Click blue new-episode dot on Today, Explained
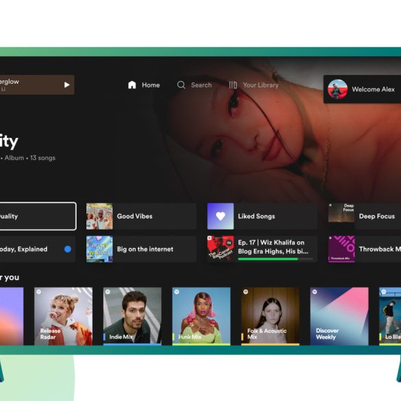401x401 pixels. [68, 249]
